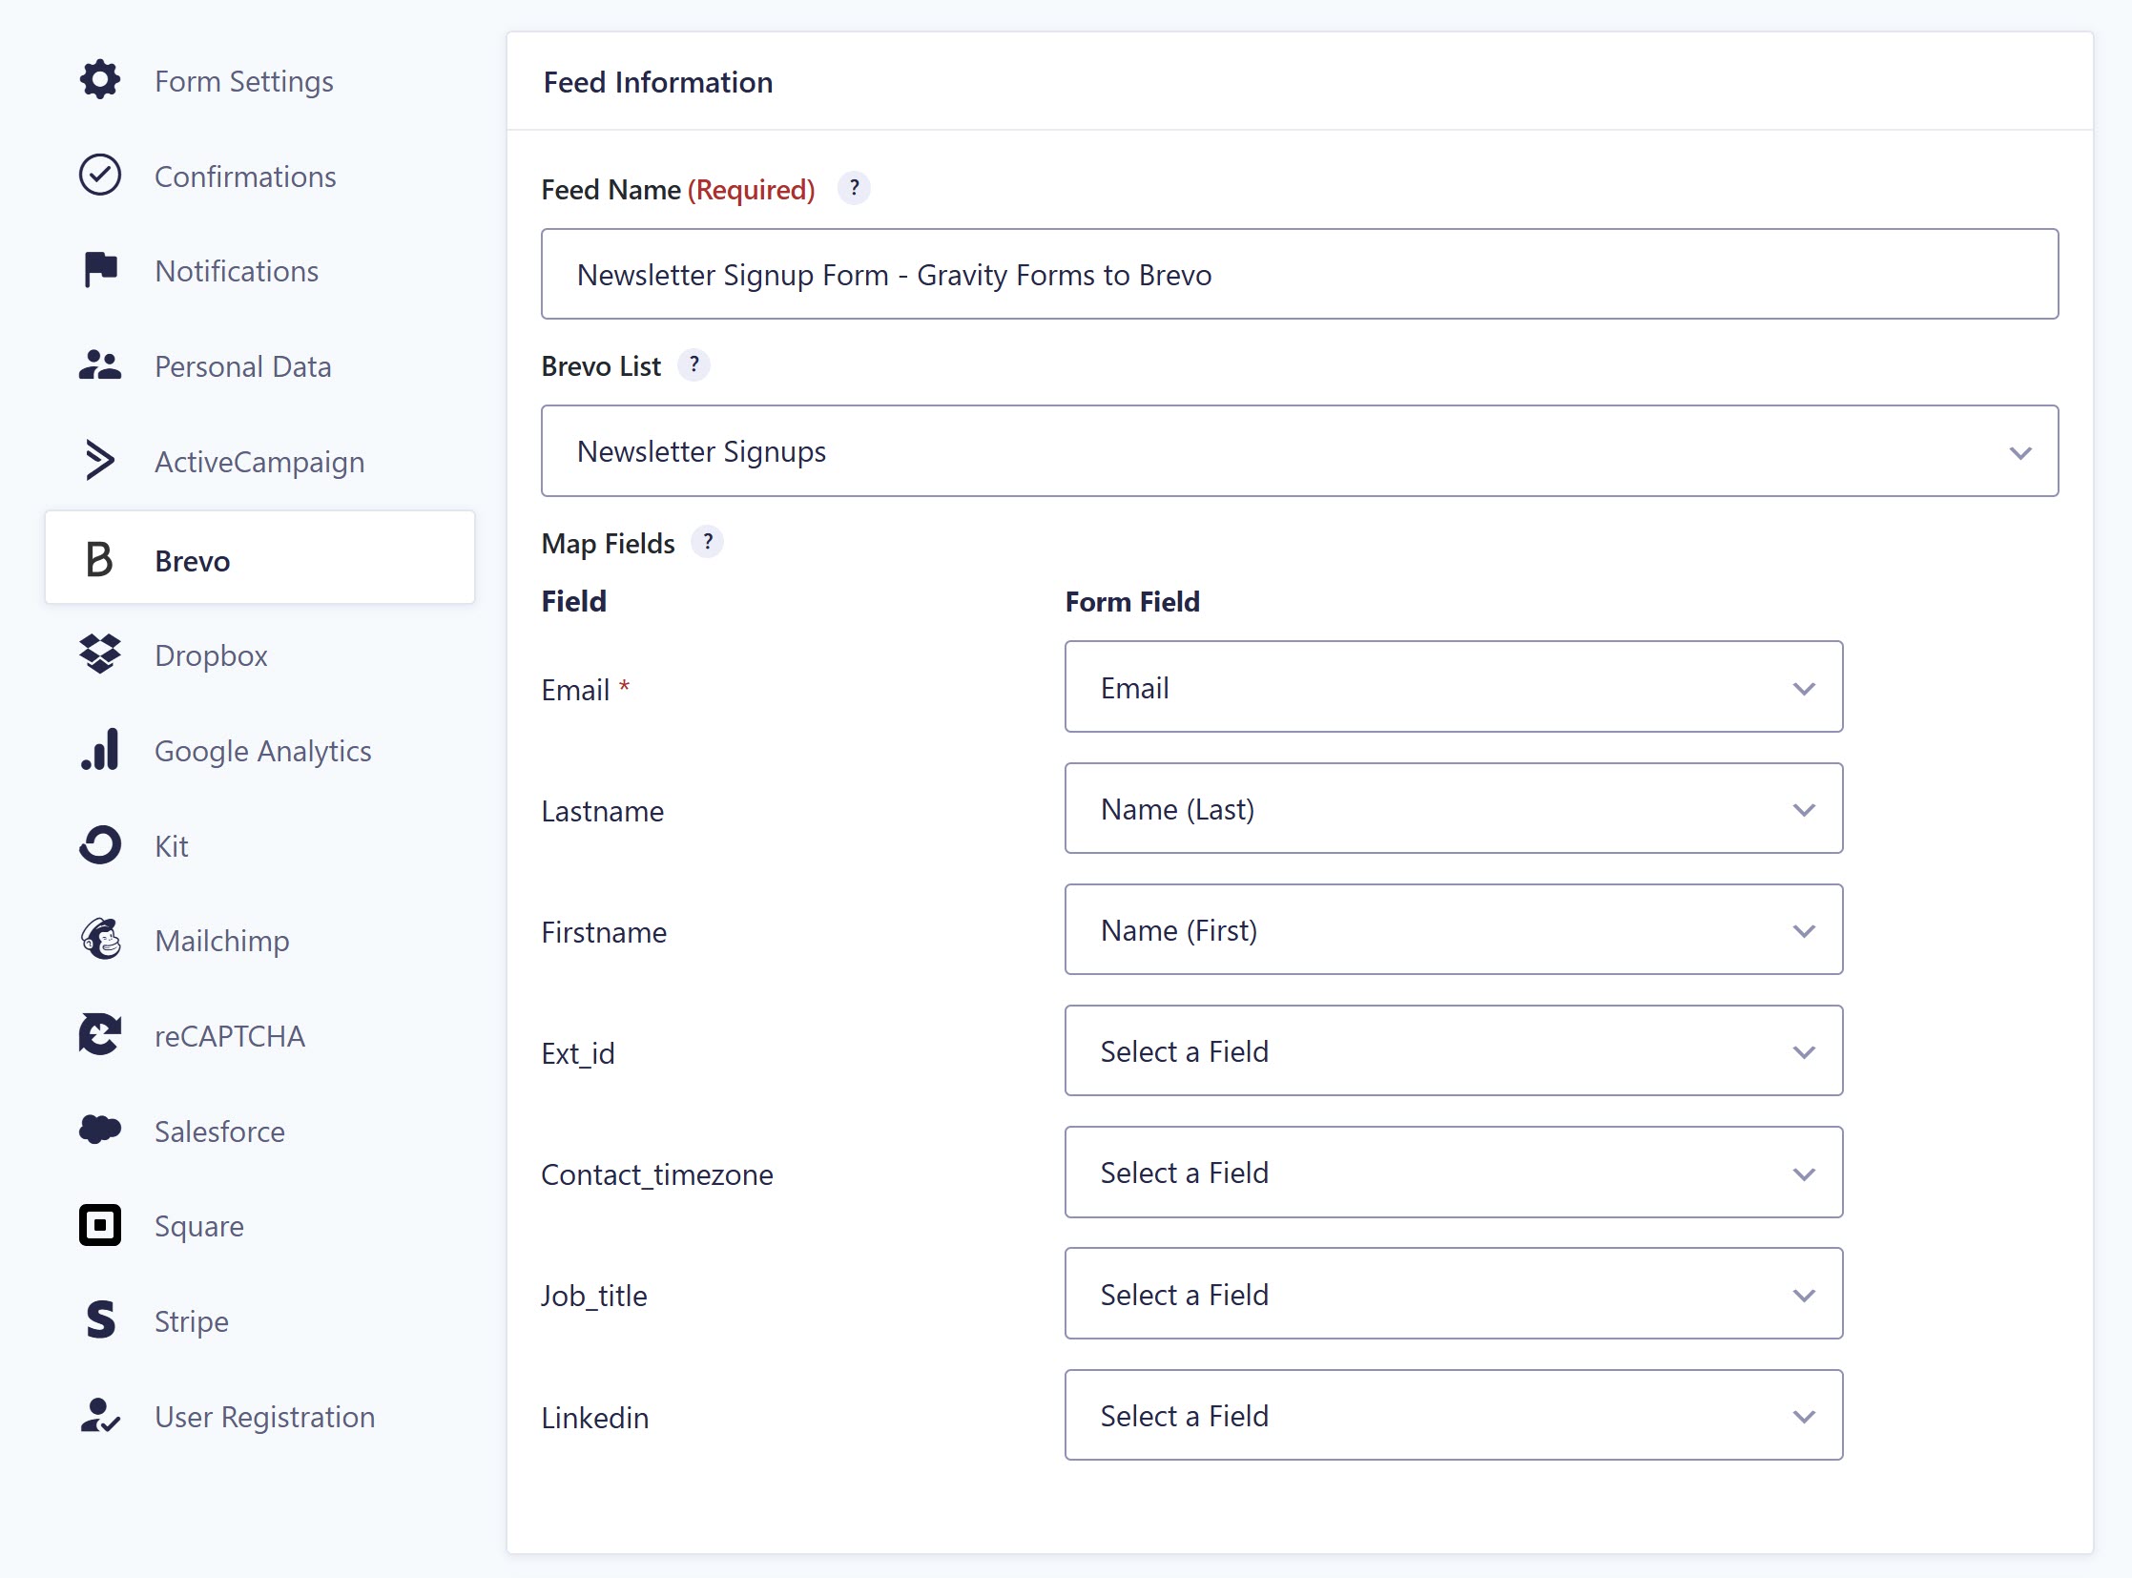Open Salesforce settings label
This screenshot has height=1578, width=2132.
(219, 1131)
